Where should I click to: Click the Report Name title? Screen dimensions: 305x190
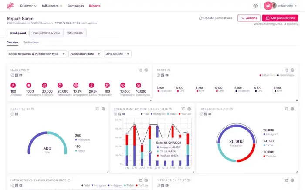tap(20, 18)
